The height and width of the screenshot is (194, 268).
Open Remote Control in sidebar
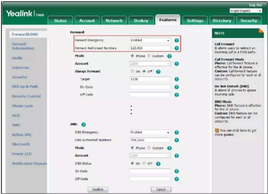point(26,96)
